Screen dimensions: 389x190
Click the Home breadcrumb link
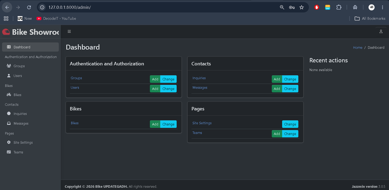357,47
